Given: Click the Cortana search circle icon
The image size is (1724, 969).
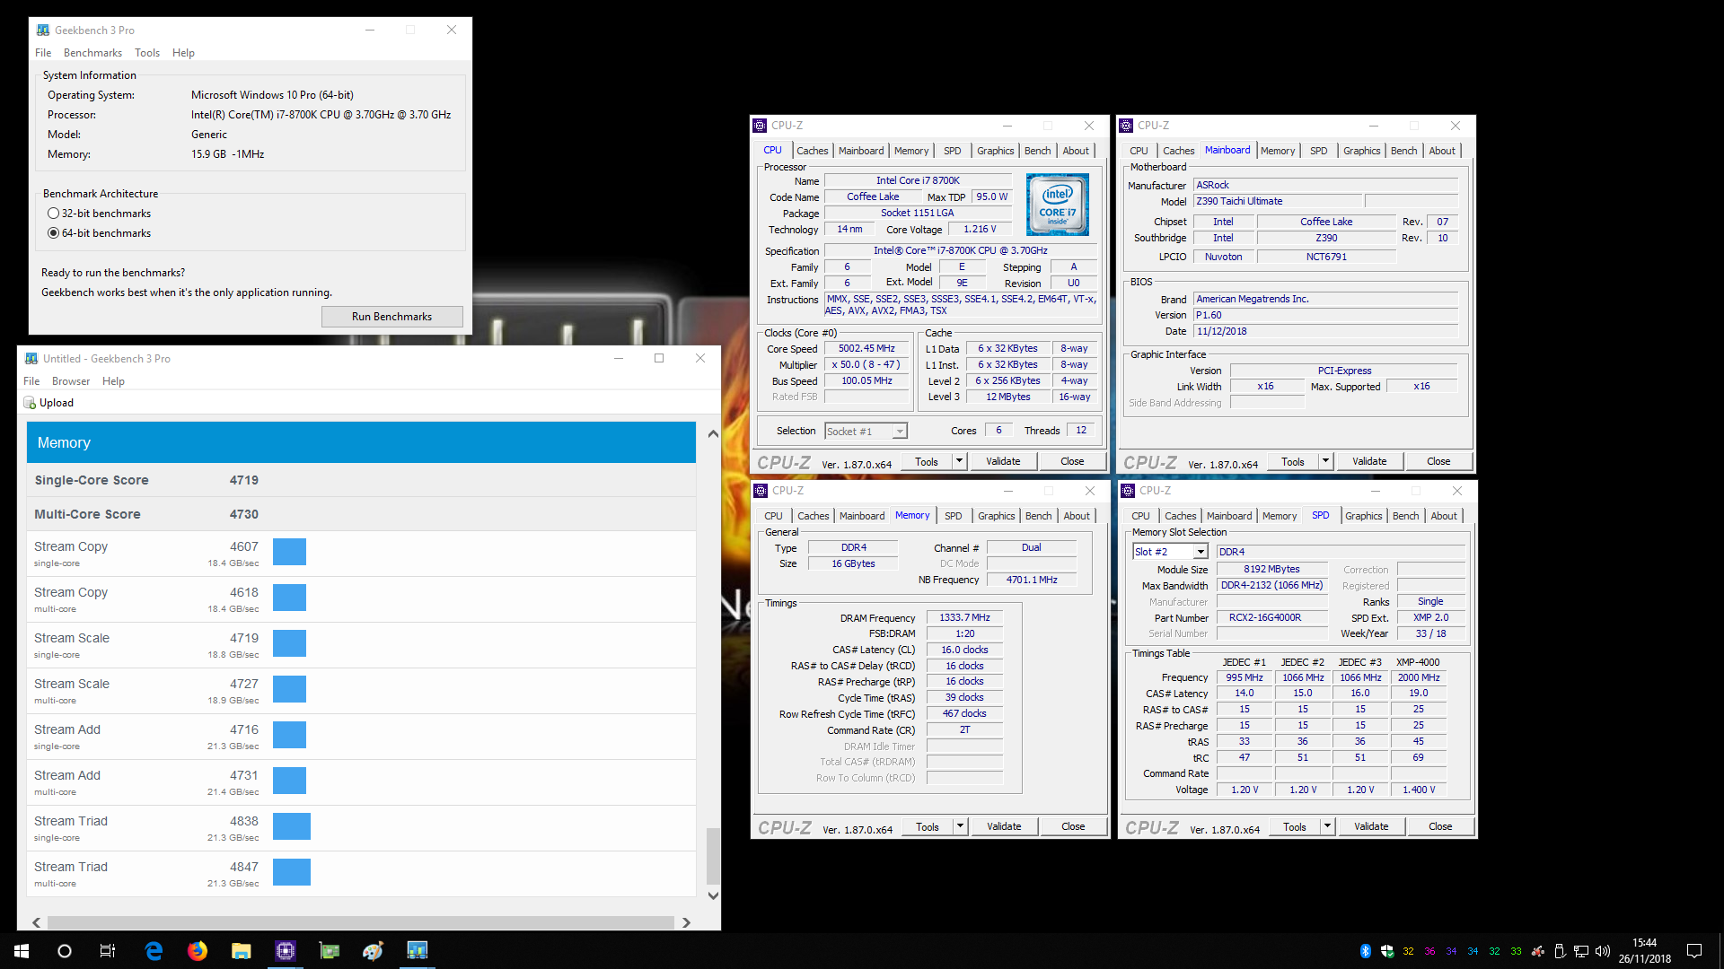Looking at the screenshot, I should click(x=65, y=951).
